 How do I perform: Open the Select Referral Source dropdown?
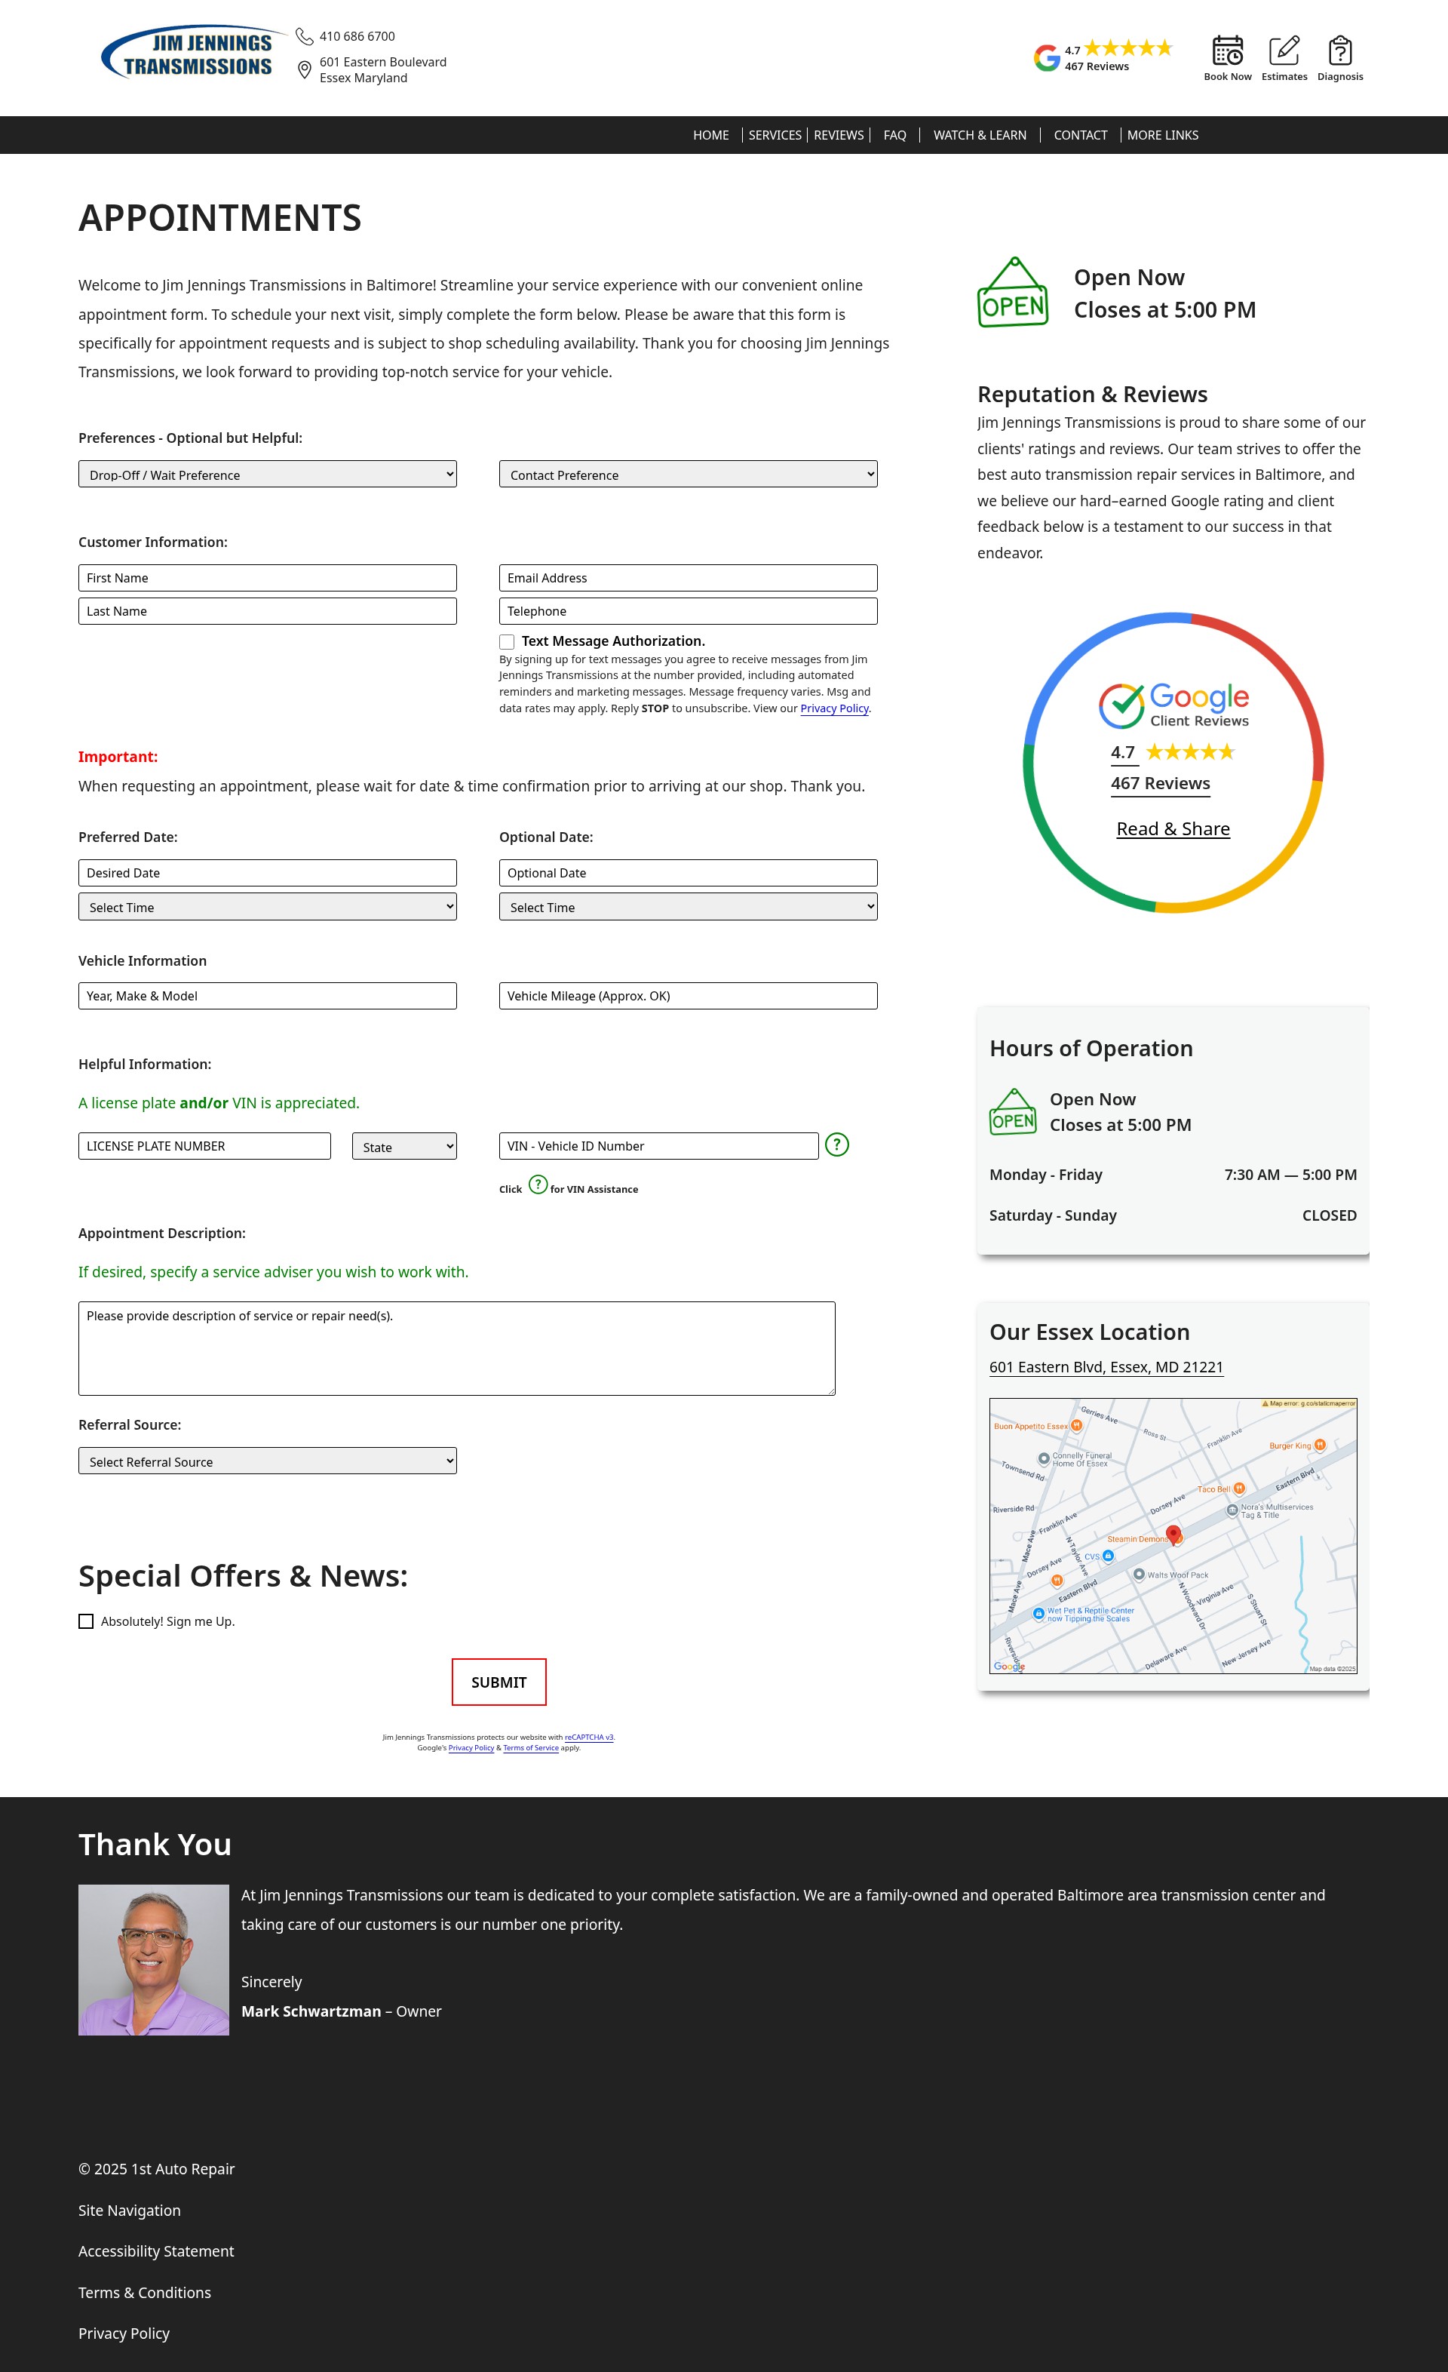pos(268,1461)
